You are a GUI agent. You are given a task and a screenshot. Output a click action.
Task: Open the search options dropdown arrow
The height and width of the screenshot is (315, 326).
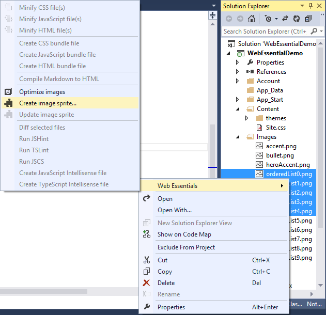pos(321,31)
